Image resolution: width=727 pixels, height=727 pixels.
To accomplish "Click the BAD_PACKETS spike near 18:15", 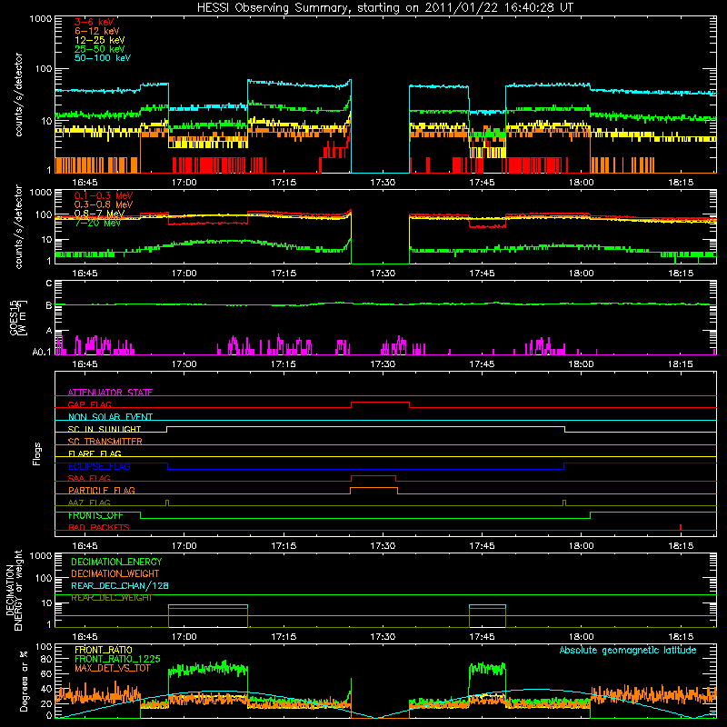I will (x=680, y=527).
